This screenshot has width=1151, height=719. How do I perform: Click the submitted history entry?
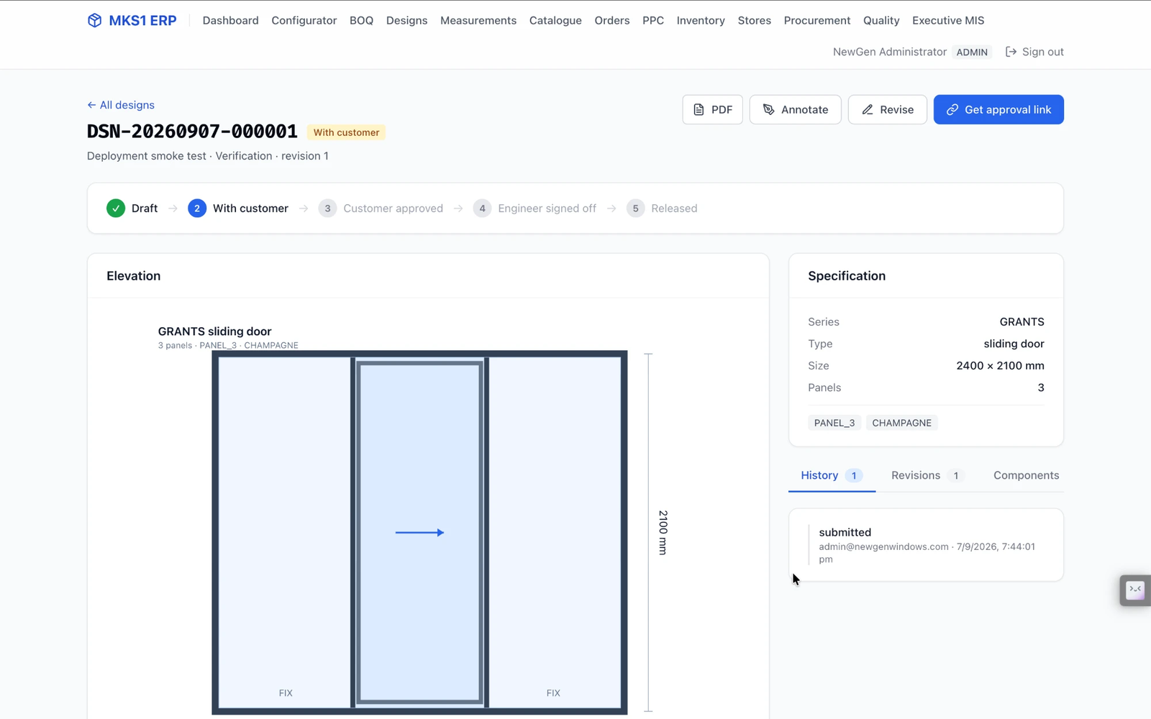(927, 545)
